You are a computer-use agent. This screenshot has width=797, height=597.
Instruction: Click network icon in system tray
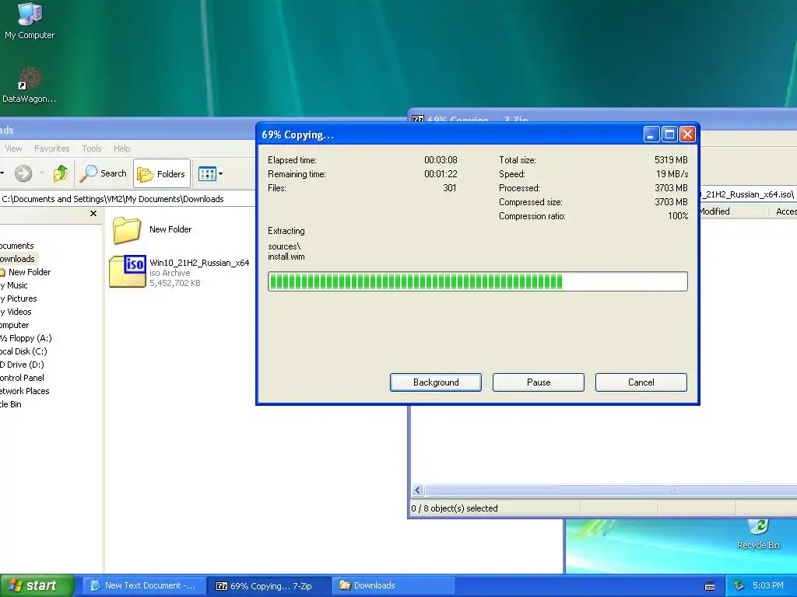coord(739,586)
